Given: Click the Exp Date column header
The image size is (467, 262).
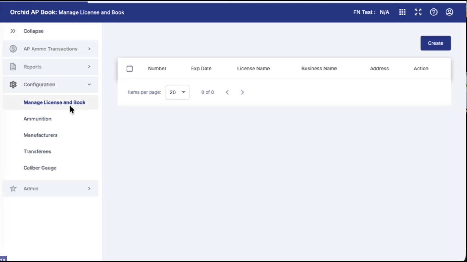Looking at the screenshot, I should [201, 68].
